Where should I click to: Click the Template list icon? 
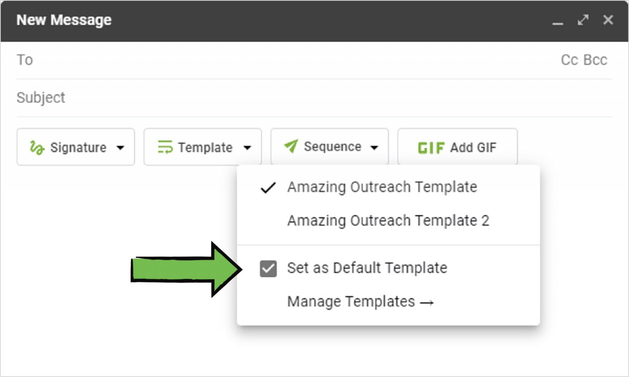coord(165,147)
